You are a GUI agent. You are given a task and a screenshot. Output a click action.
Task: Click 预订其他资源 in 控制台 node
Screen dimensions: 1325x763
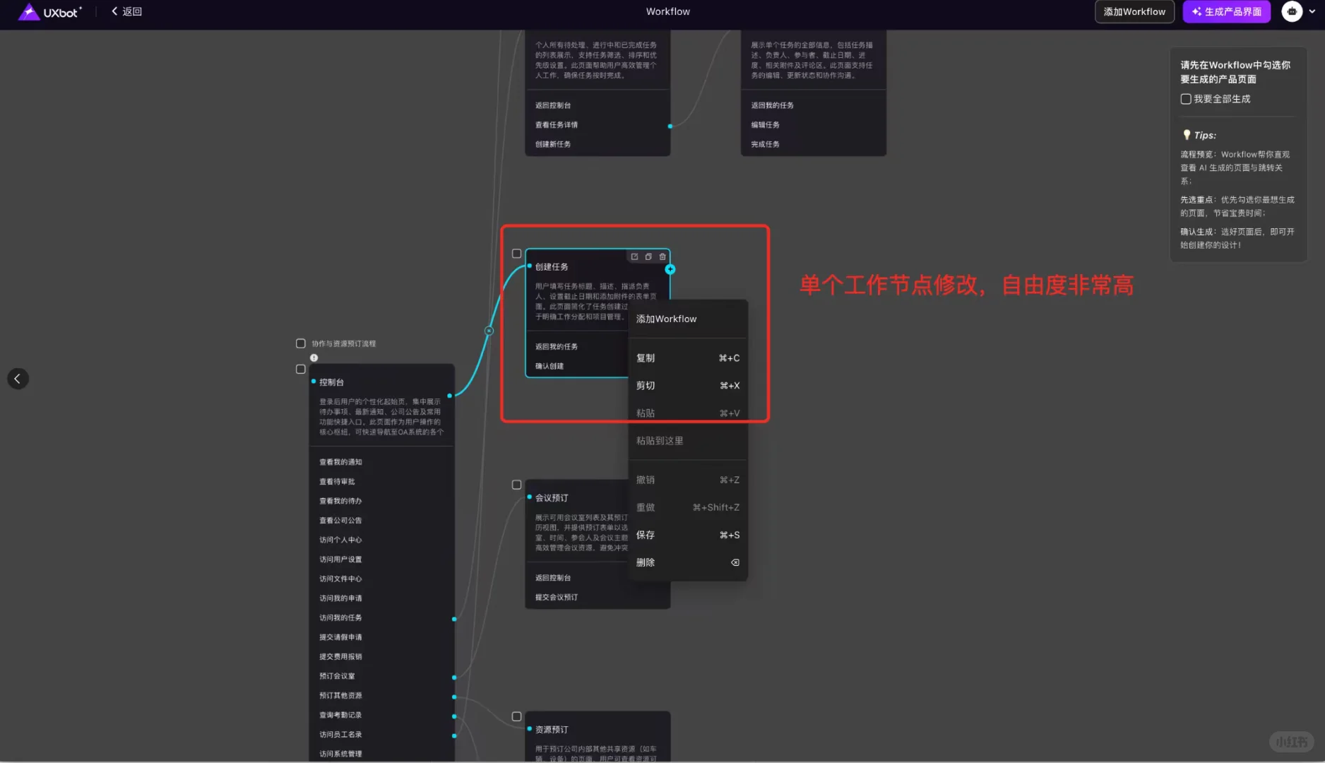click(x=340, y=695)
